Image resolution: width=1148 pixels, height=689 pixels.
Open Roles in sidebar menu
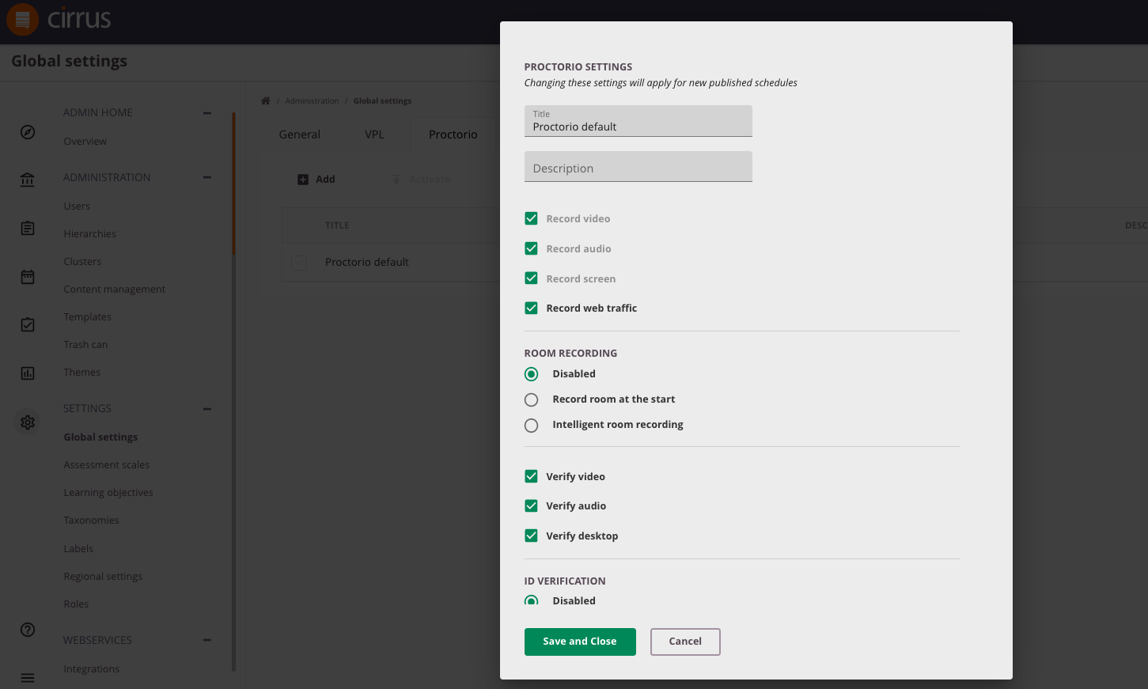[76, 604]
